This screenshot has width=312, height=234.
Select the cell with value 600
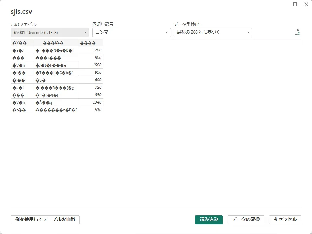[90, 80]
